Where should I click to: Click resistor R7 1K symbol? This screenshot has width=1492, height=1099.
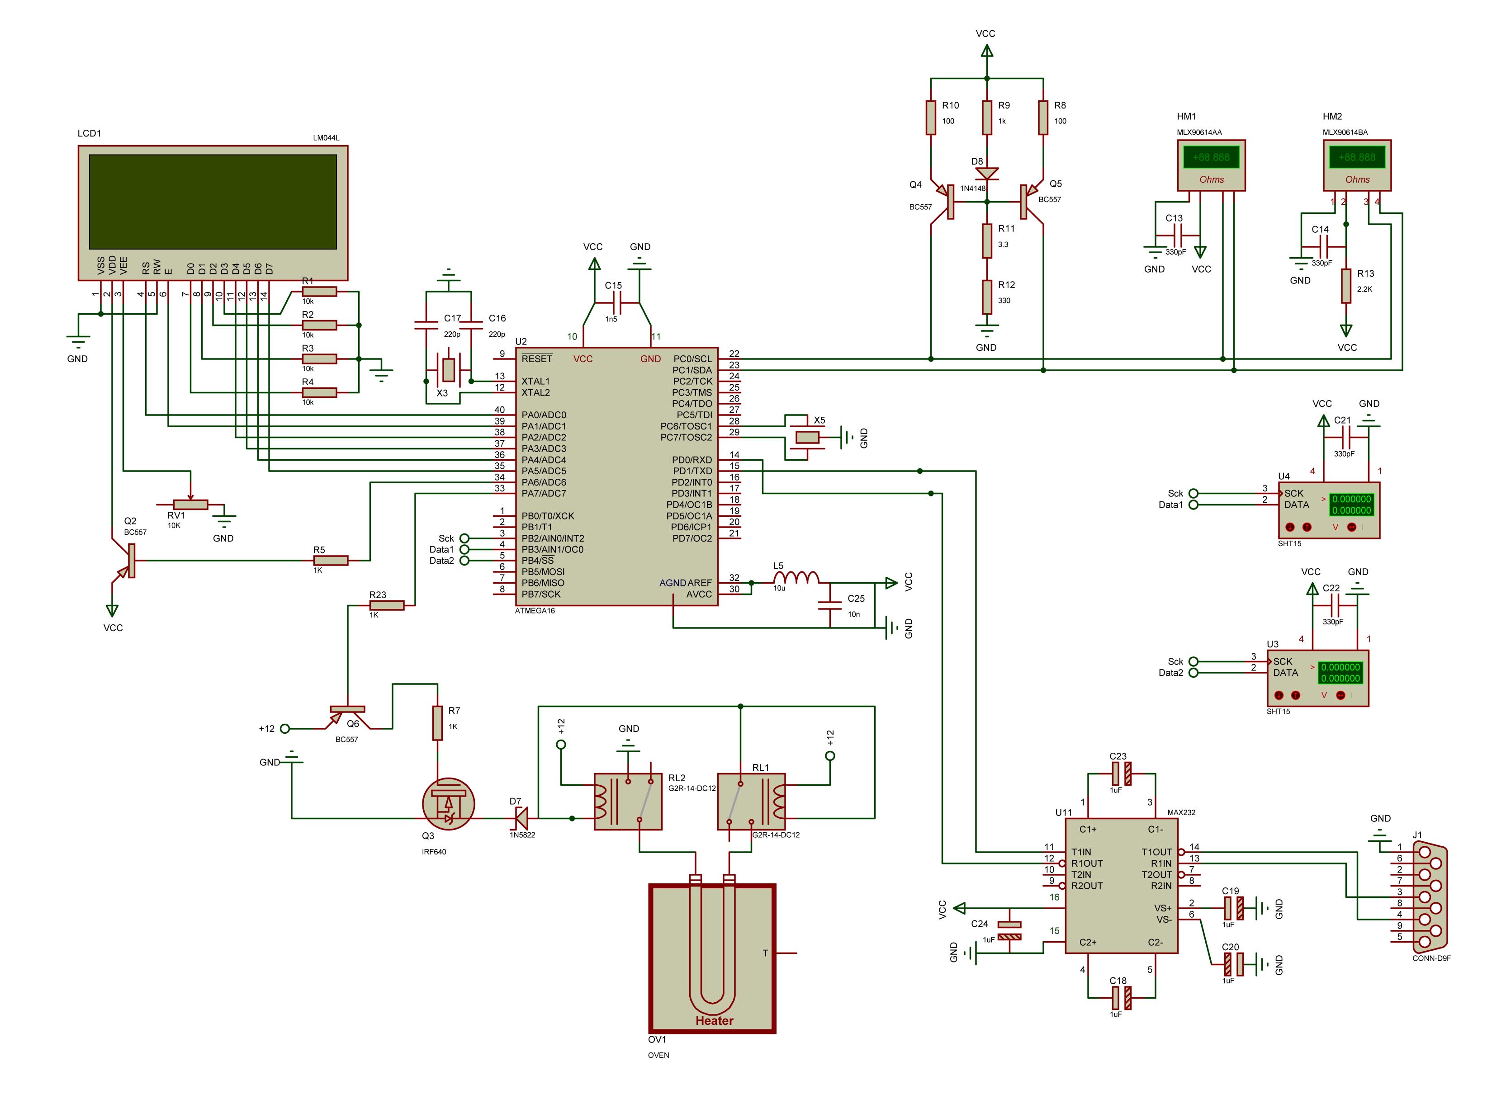(437, 722)
